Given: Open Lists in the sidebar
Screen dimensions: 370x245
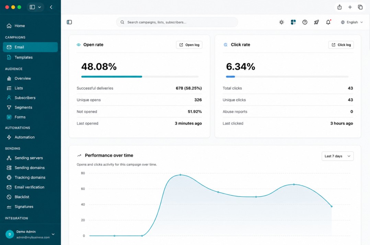Looking at the screenshot, I should pyautogui.click(x=30, y=88).
